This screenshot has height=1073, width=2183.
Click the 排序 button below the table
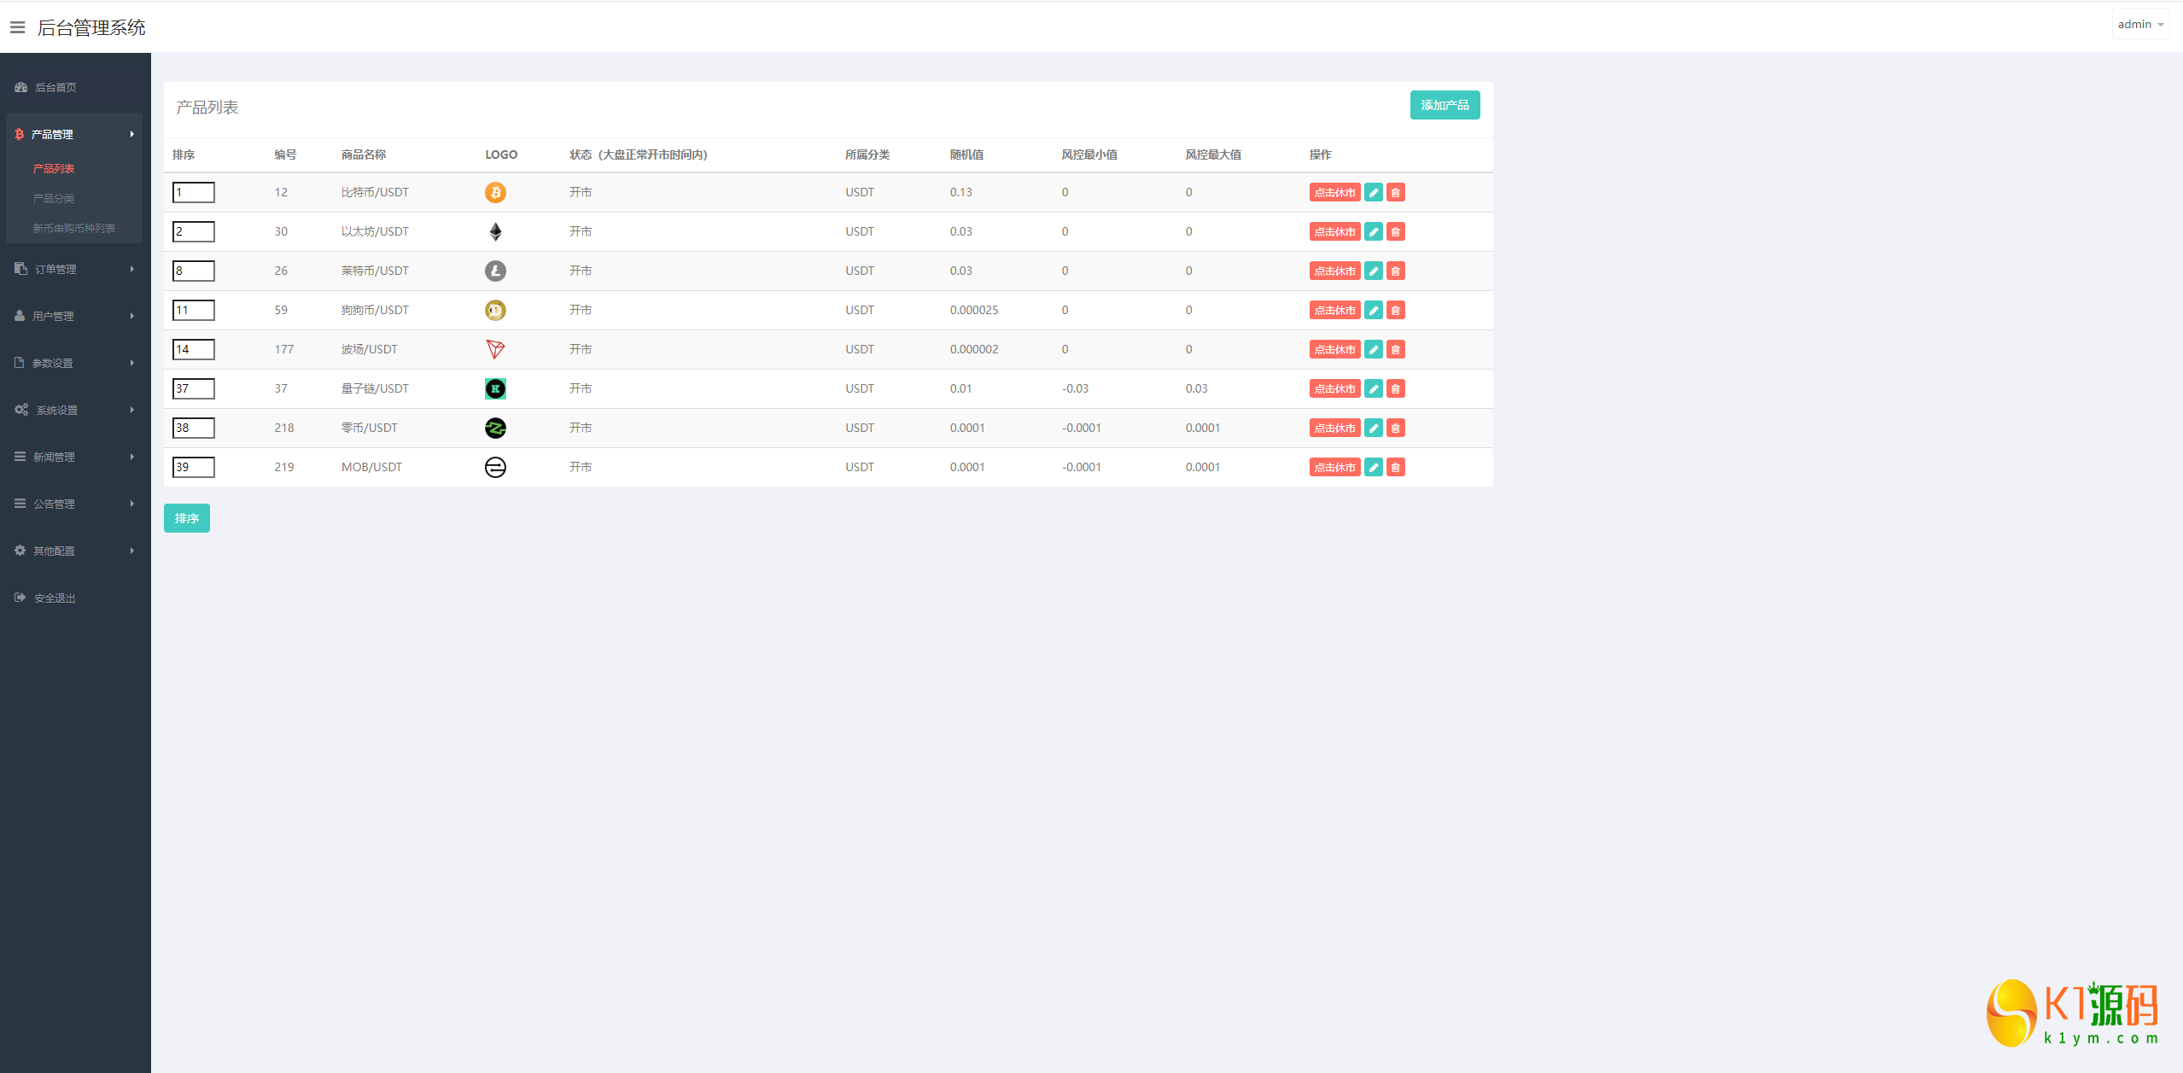(x=186, y=518)
